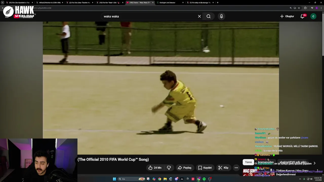
Task: Show more filter chips with the right chevron
Action: [x=314, y=163]
